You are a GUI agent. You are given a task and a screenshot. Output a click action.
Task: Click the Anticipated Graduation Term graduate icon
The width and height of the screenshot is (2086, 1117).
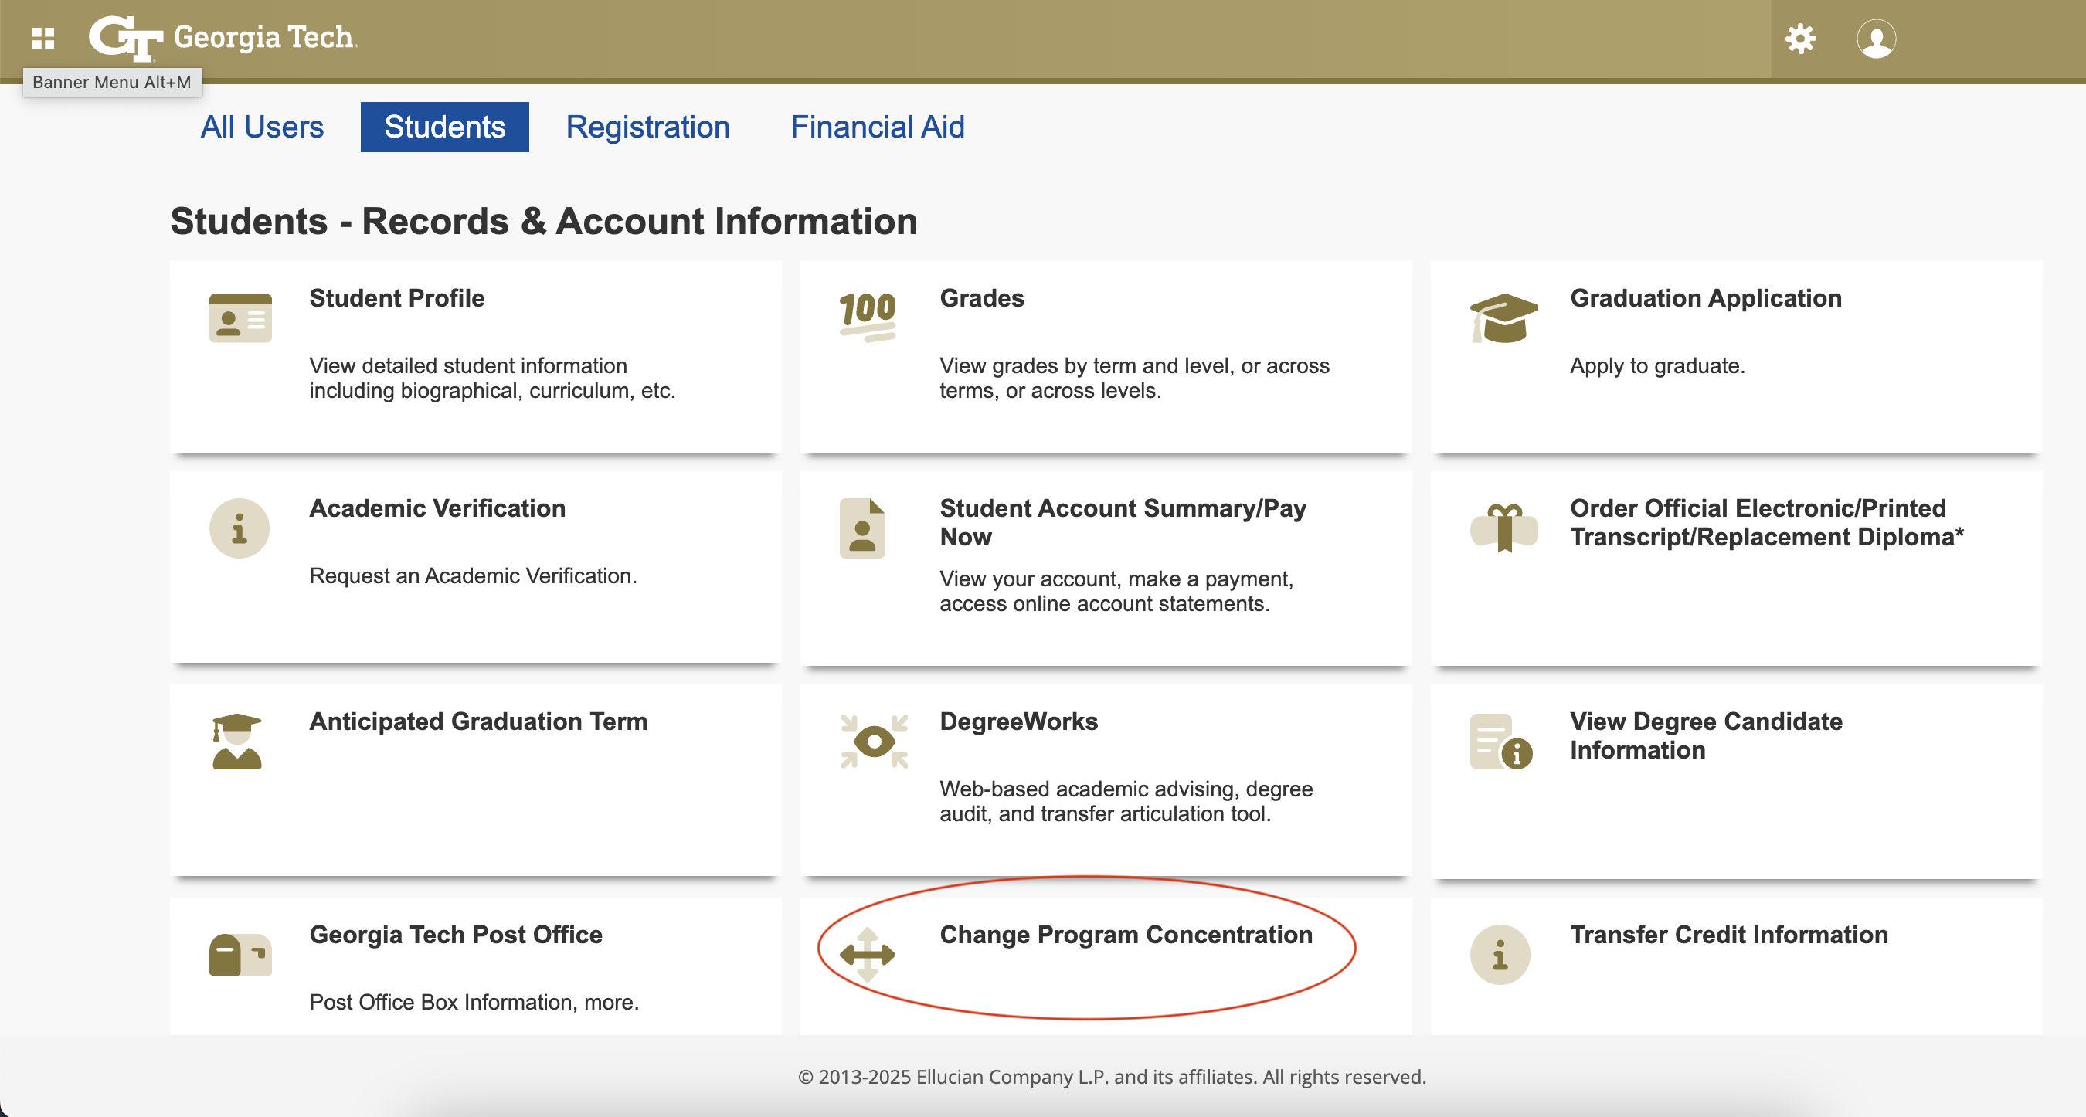(x=236, y=742)
